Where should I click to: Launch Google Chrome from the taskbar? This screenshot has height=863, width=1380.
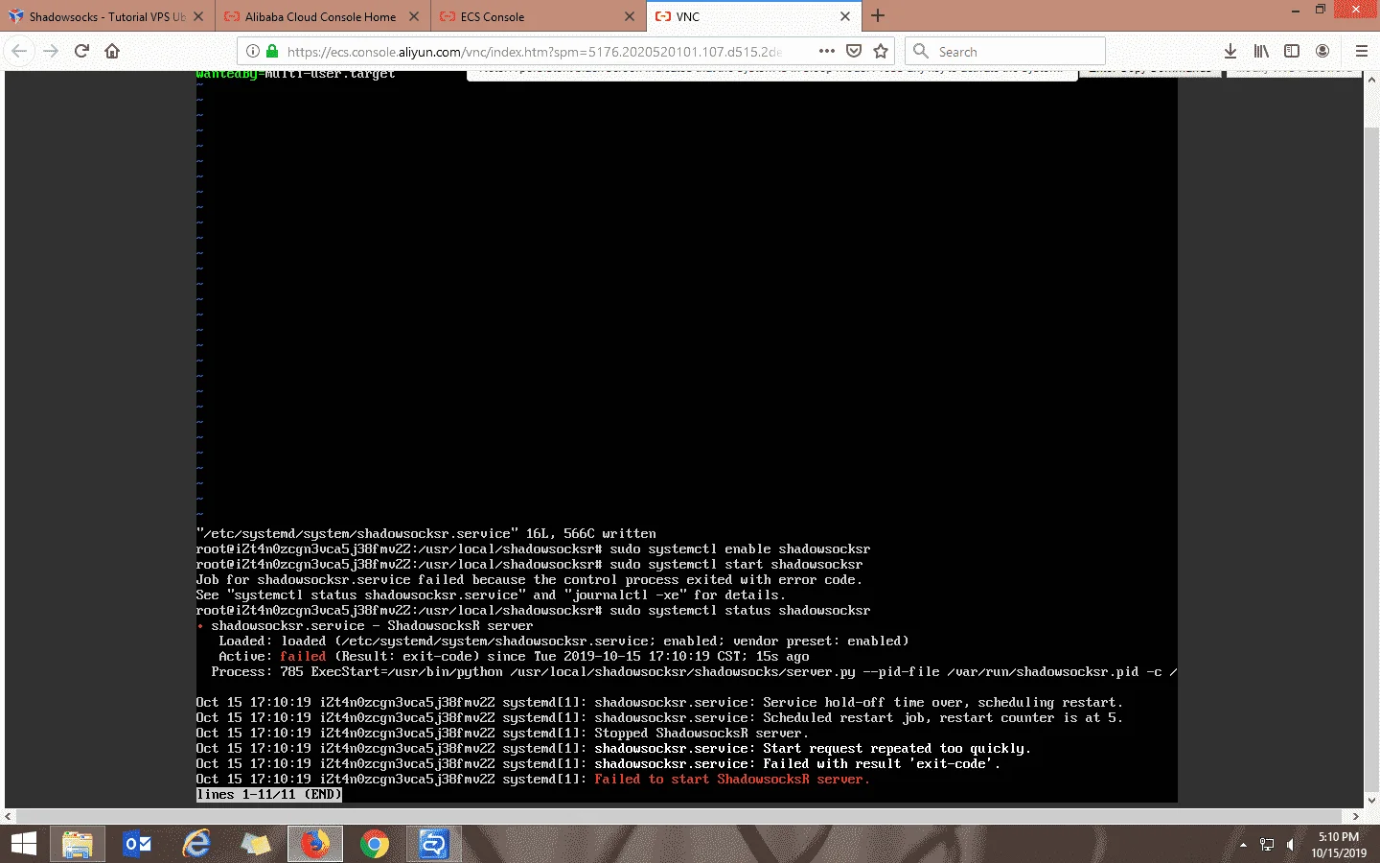tap(375, 844)
